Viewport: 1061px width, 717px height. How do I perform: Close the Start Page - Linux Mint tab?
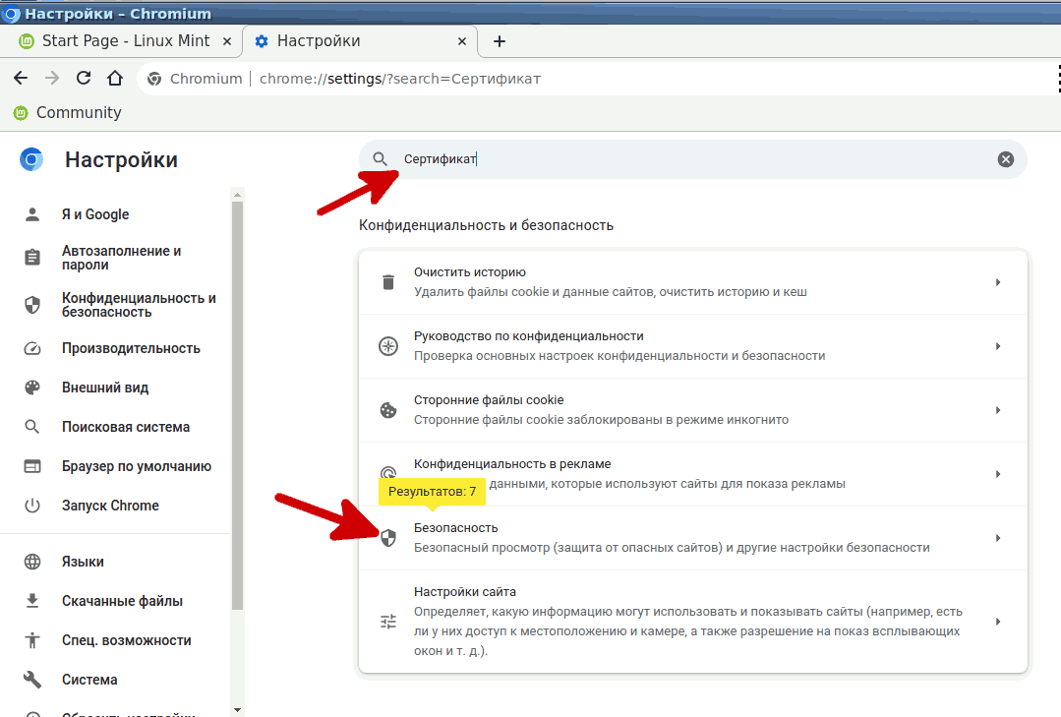click(x=227, y=41)
